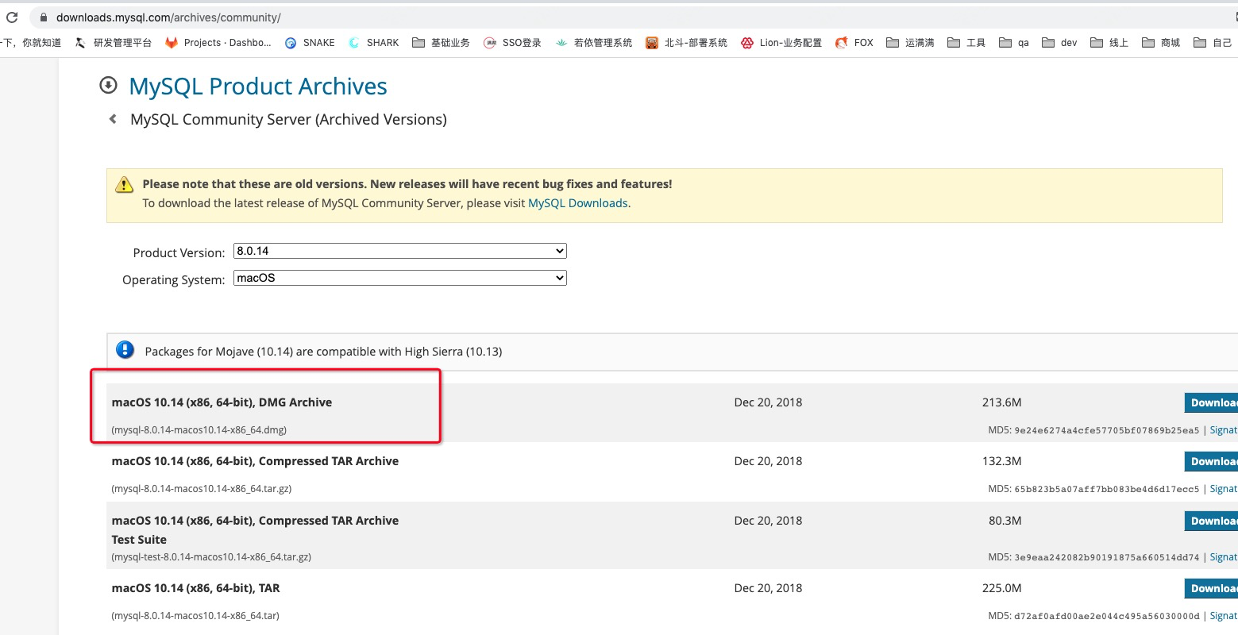The height and width of the screenshot is (635, 1238).
Task: Click the macOS 10.14 DMG Archive title
Action: pos(222,402)
